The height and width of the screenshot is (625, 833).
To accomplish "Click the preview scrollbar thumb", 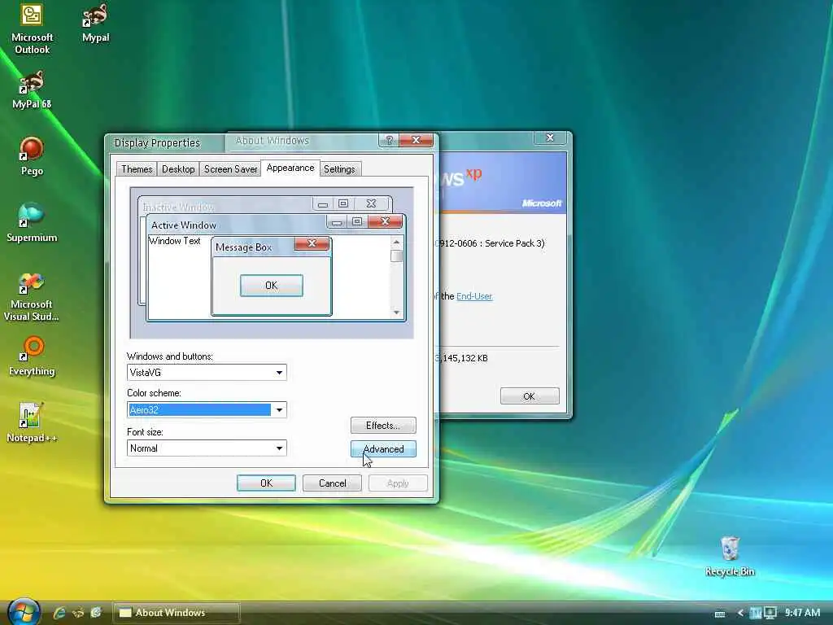I will coord(396,256).
